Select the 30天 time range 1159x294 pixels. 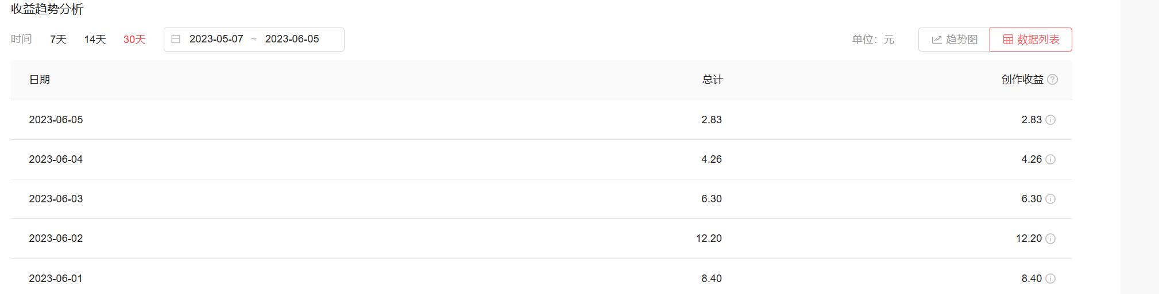point(134,40)
